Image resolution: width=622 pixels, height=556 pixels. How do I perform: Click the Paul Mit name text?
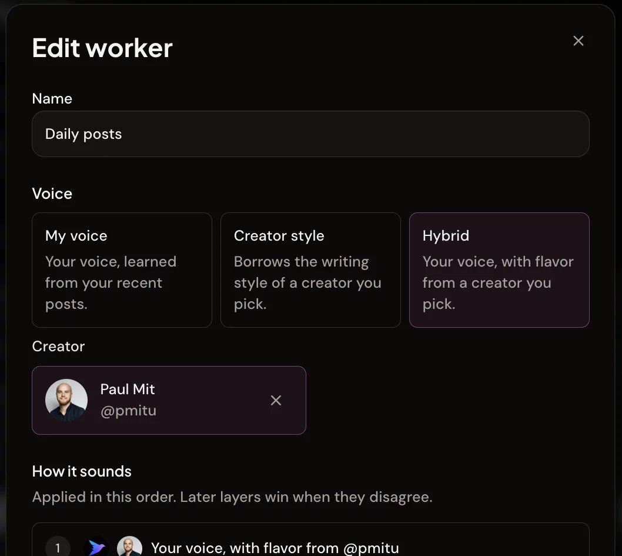coord(128,389)
